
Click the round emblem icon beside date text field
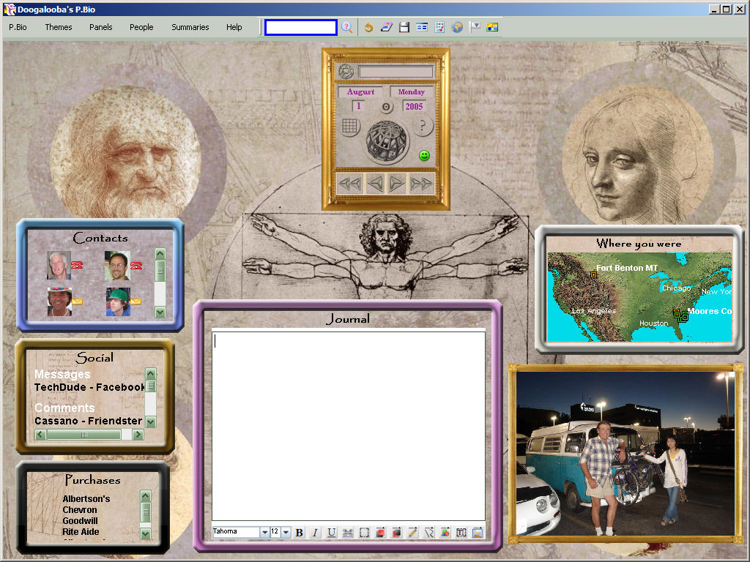pyautogui.click(x=346, y=72)
